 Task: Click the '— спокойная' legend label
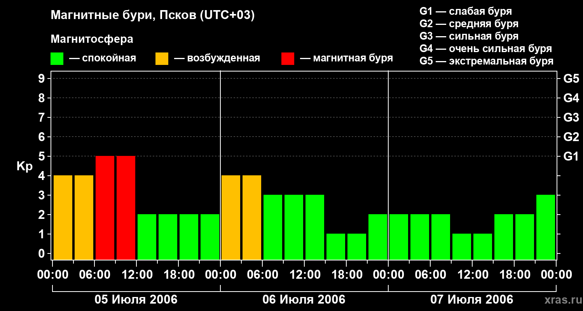pyautogui.click(x=103, y=58)
